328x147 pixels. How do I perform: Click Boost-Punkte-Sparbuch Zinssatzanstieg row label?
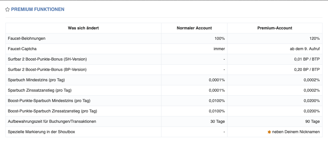[52, 111]
